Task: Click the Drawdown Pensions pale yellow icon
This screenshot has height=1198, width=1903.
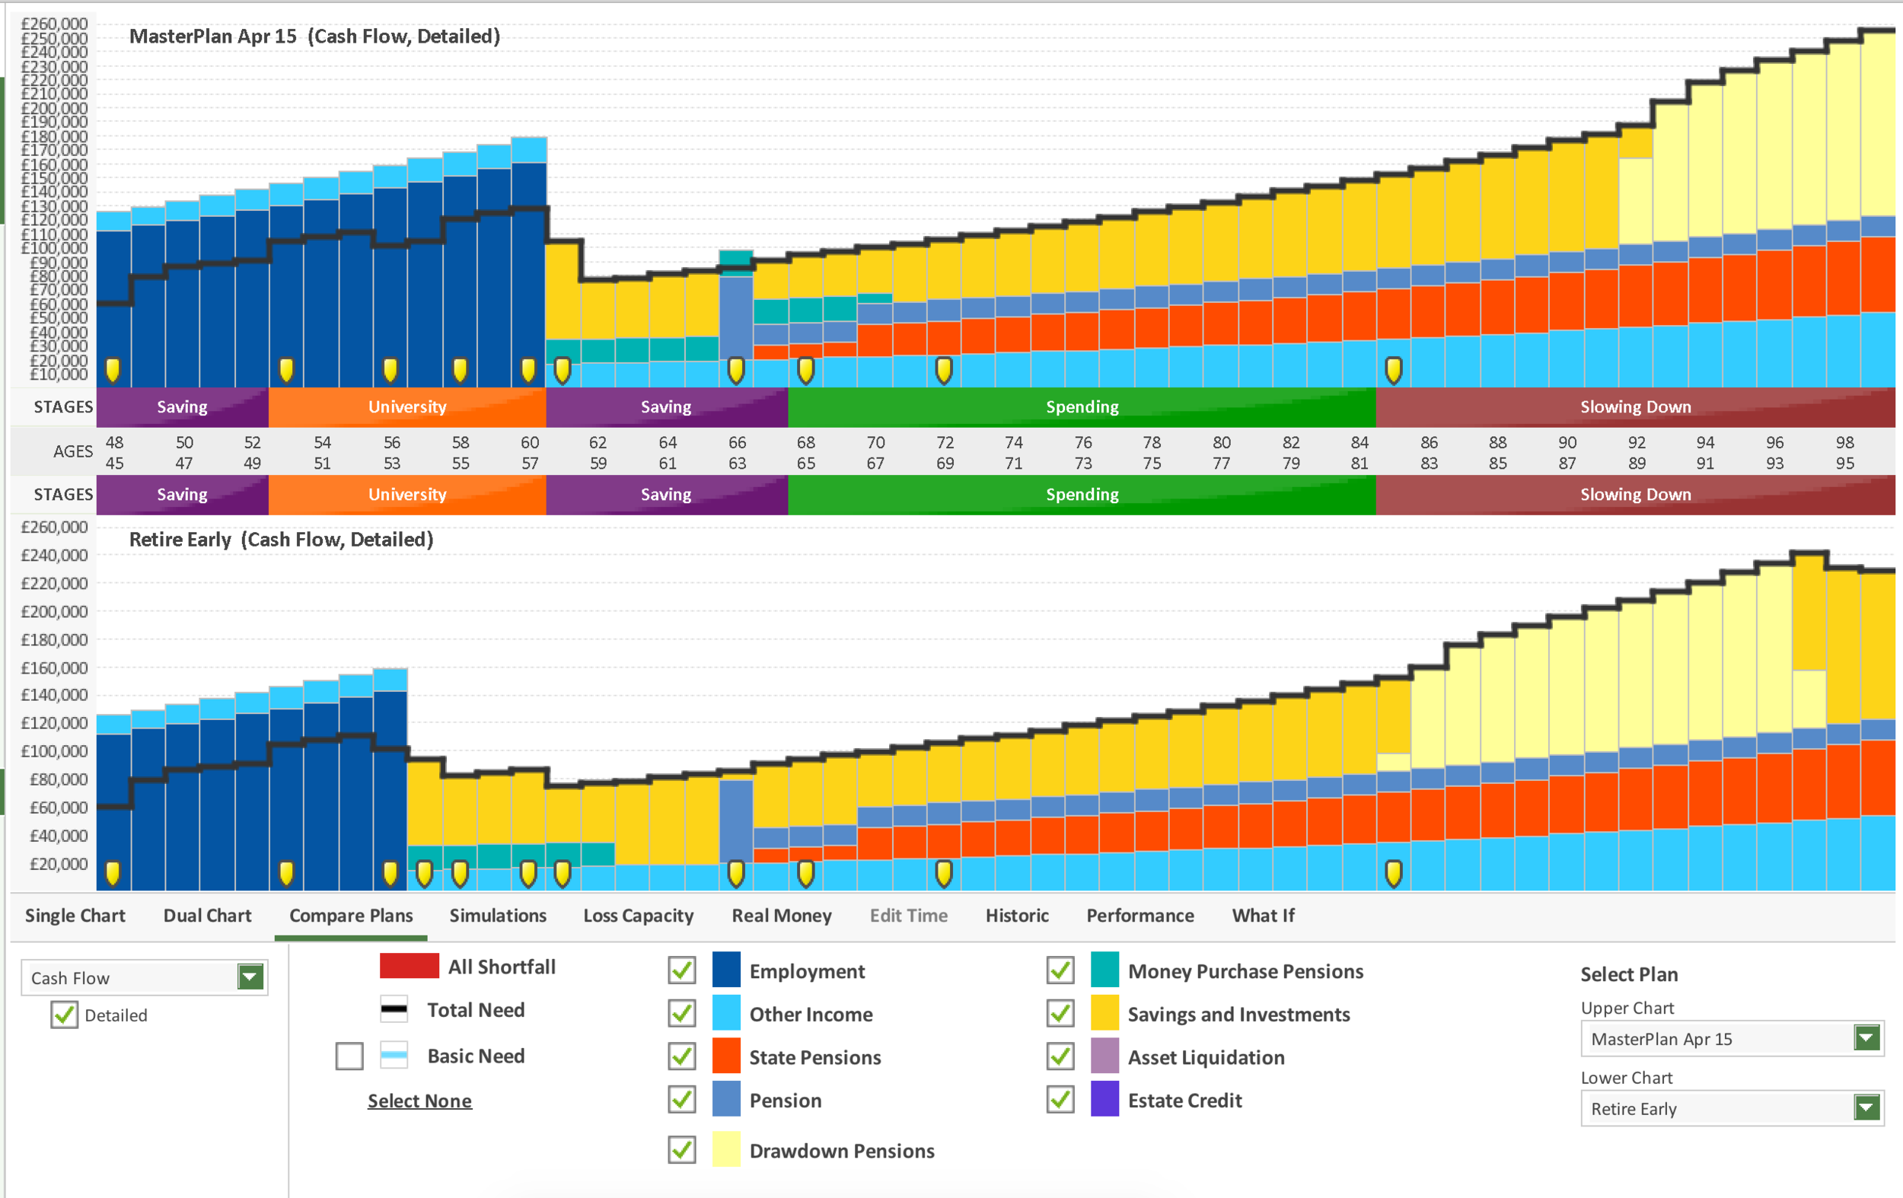Action: coord(725,1150)
